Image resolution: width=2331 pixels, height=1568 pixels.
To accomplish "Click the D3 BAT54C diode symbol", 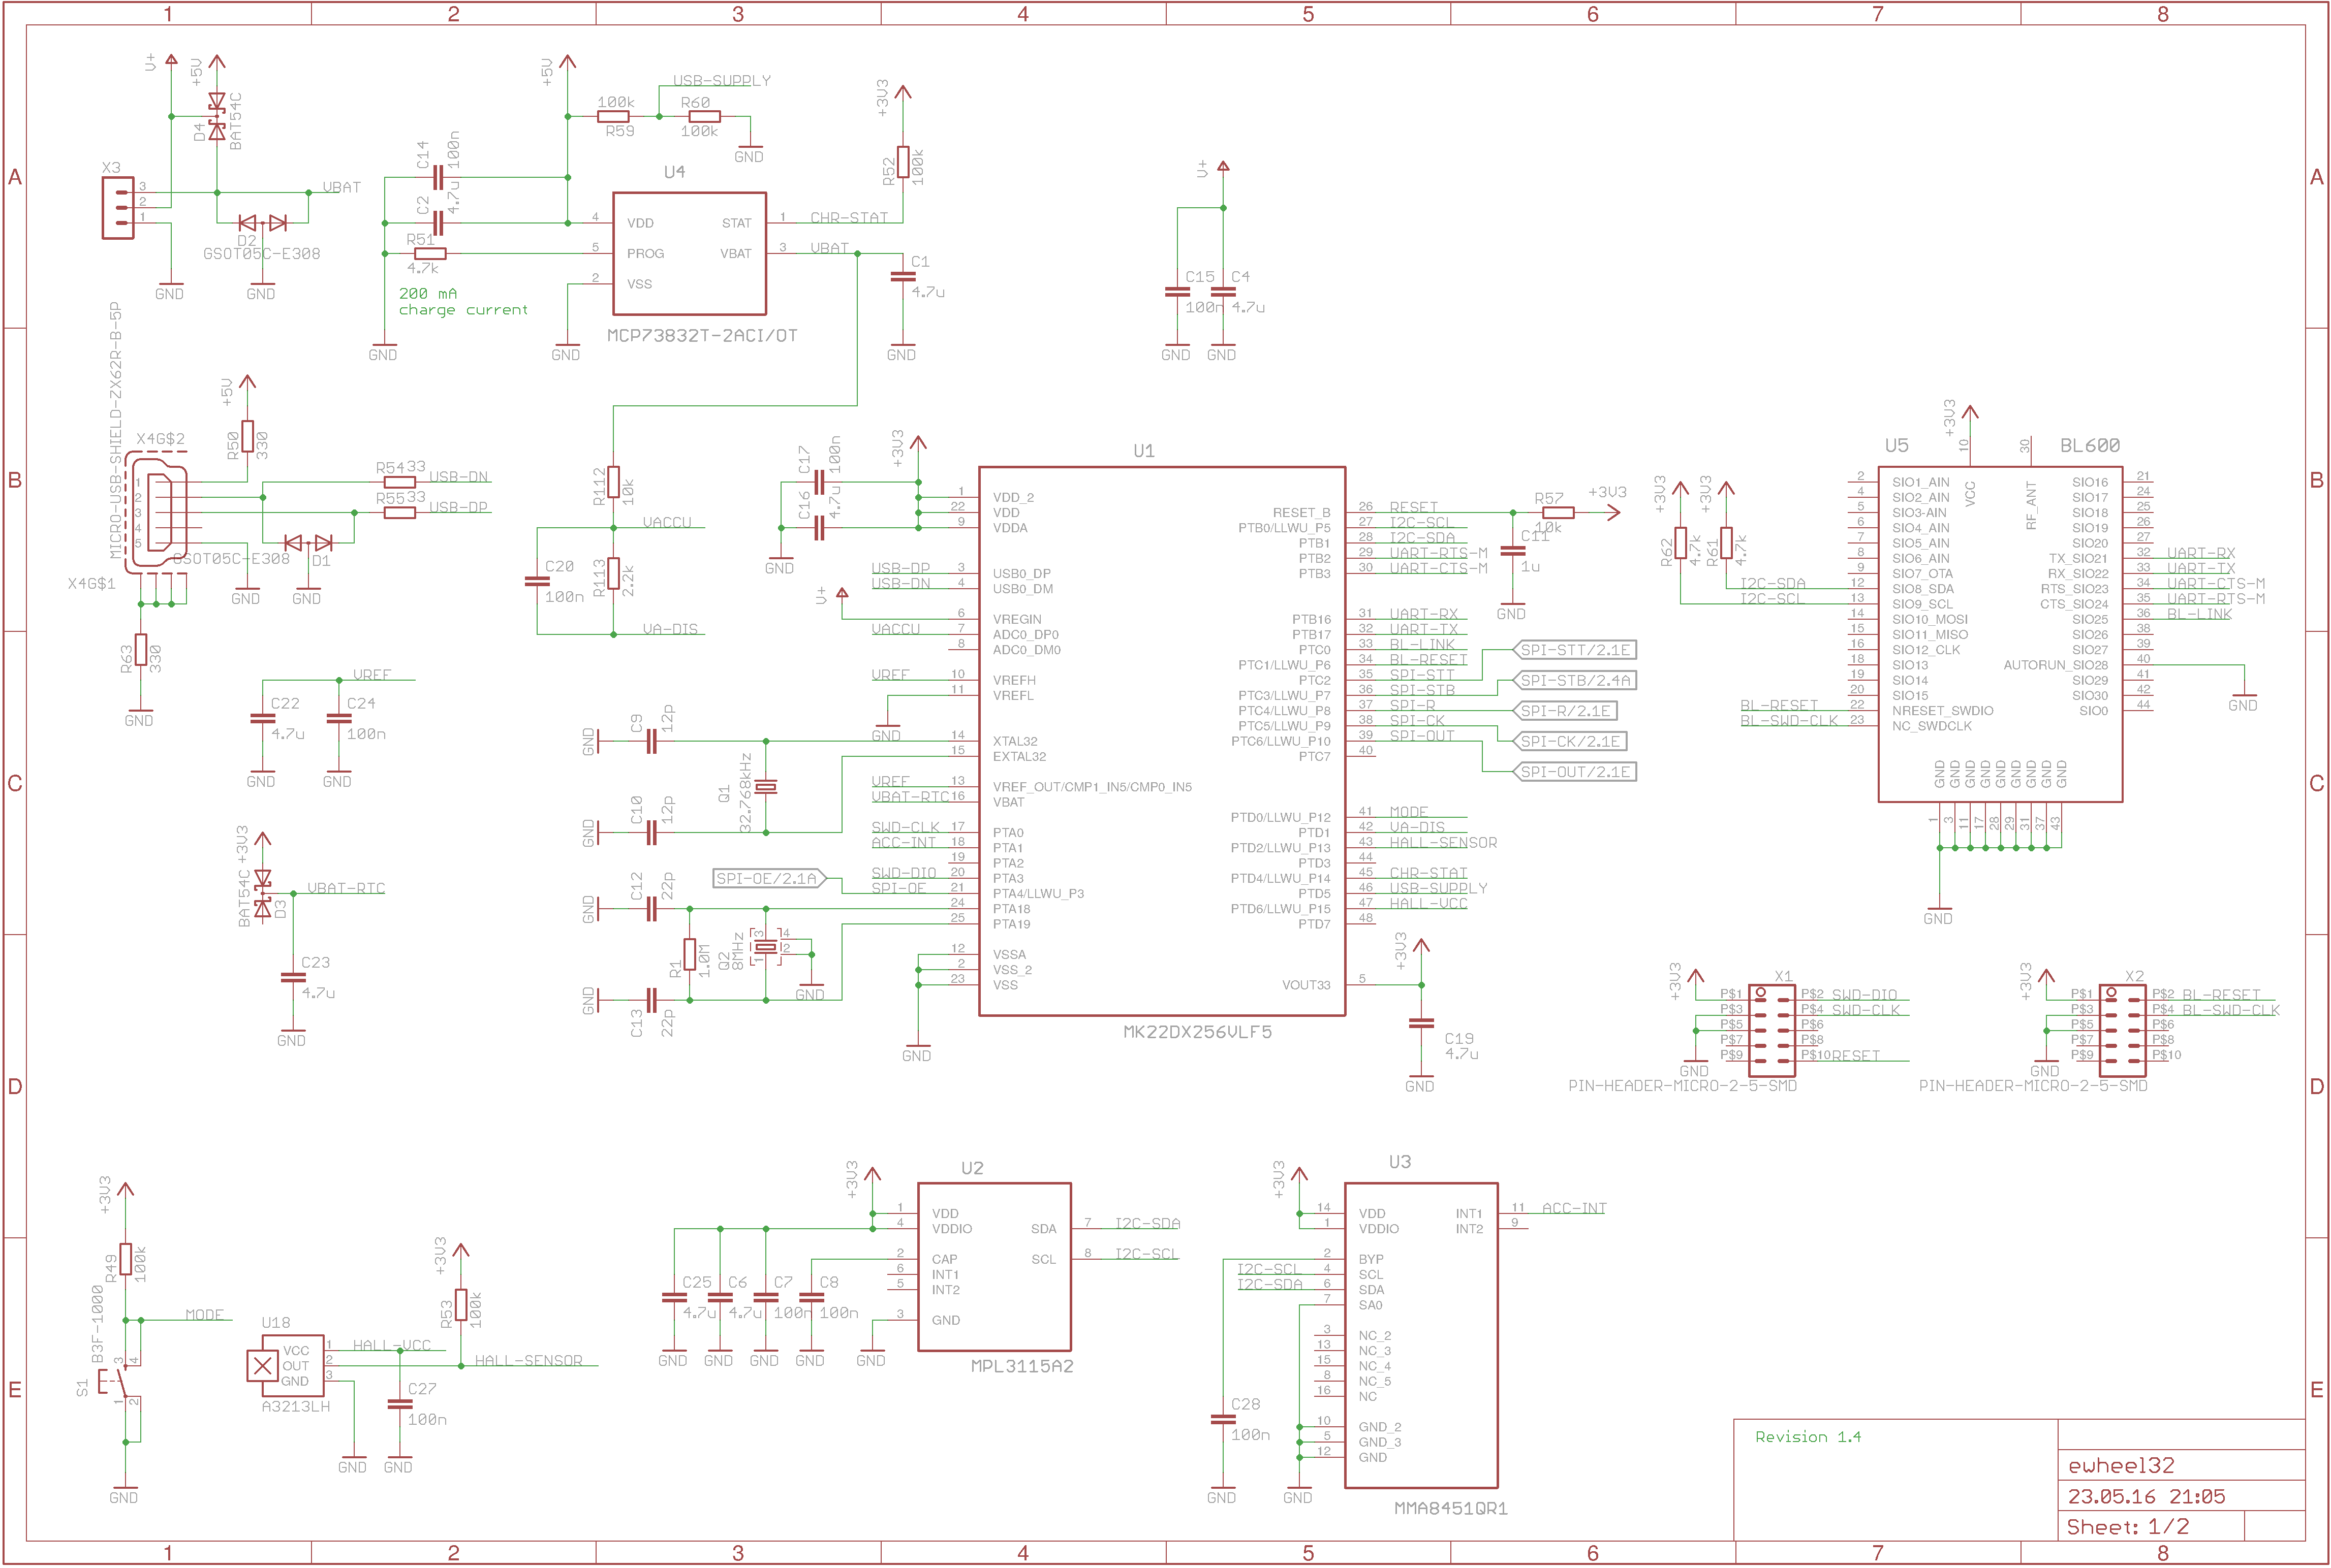I will (x=263, y=894).
